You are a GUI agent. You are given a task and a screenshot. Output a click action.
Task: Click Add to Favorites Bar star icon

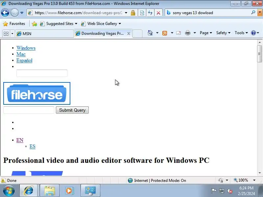coord(35,24)
